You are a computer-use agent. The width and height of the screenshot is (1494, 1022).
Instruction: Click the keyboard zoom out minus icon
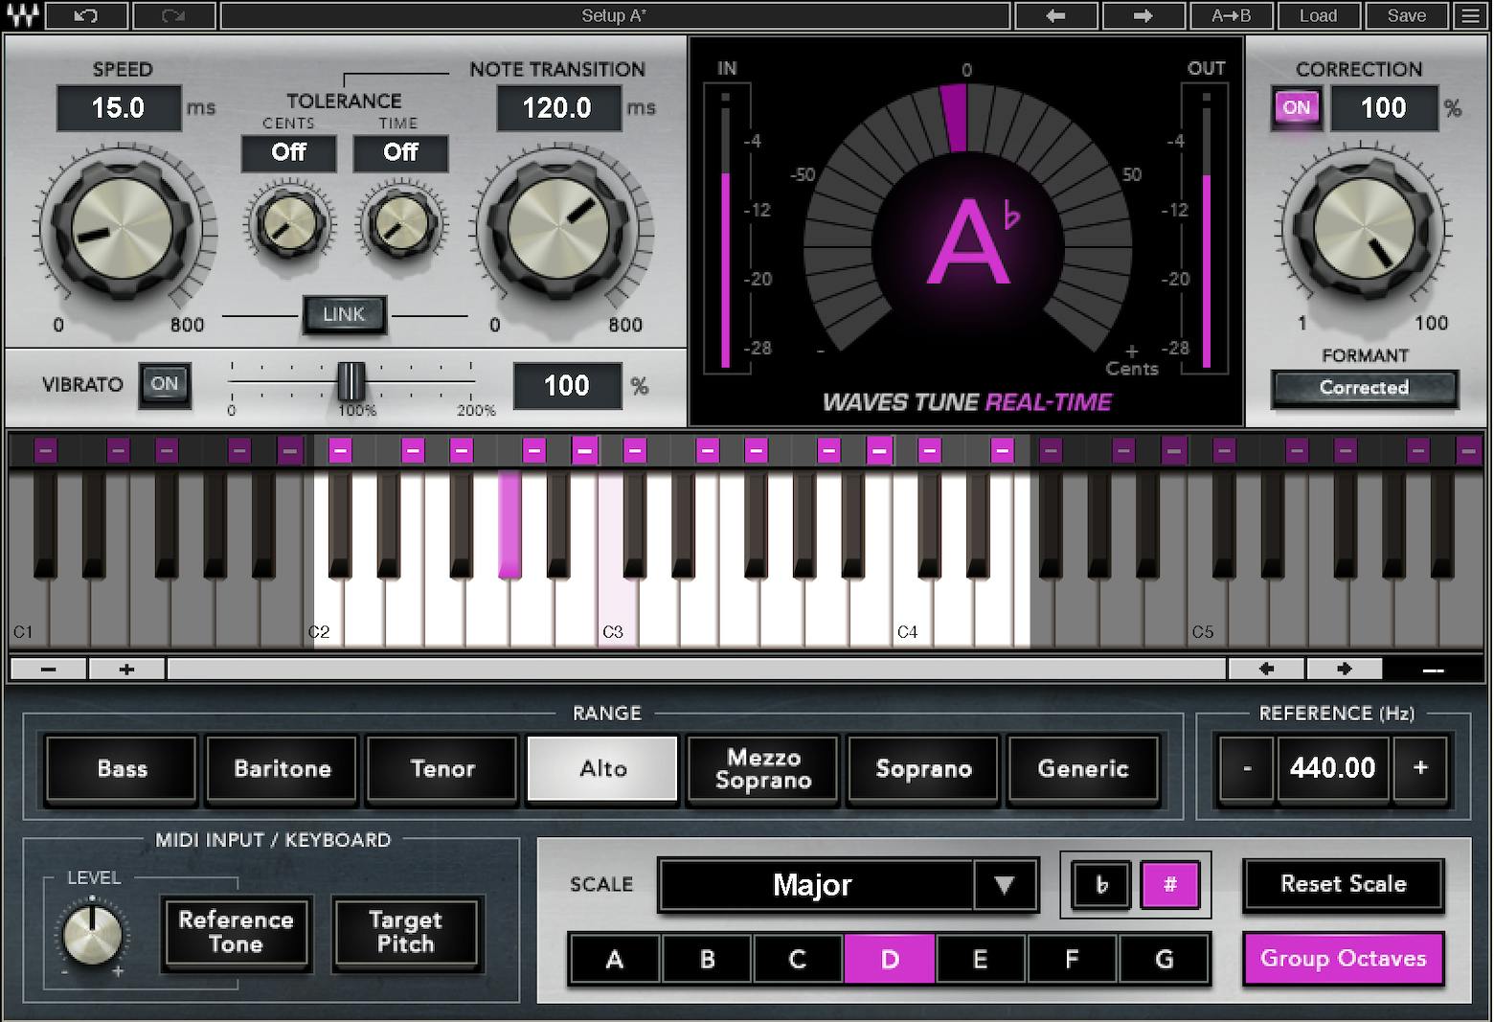[x=47, y=669]
